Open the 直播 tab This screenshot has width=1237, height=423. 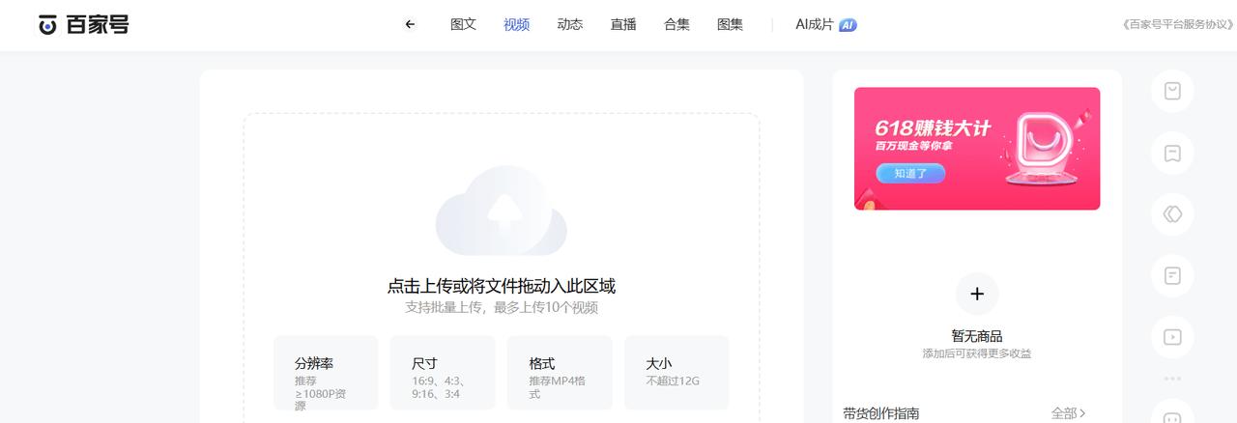click(623, 25)
